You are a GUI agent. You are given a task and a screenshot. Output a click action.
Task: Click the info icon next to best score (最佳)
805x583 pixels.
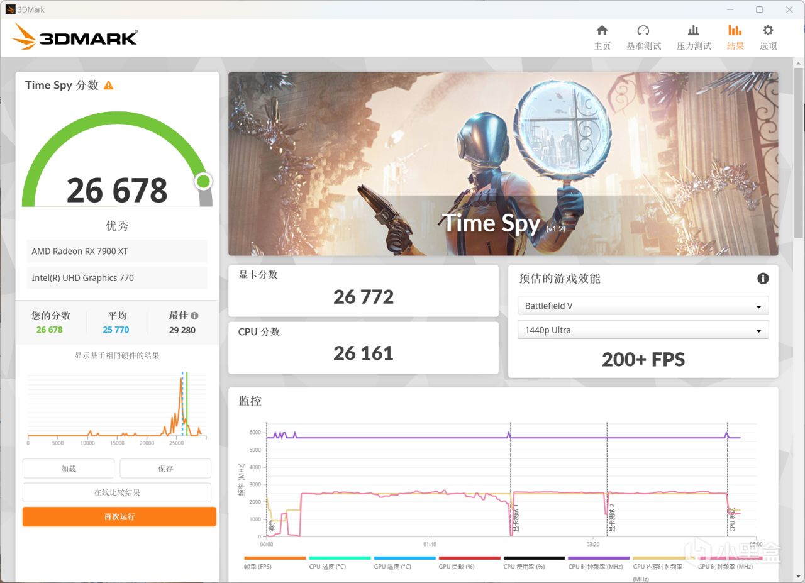pos(194,316)
